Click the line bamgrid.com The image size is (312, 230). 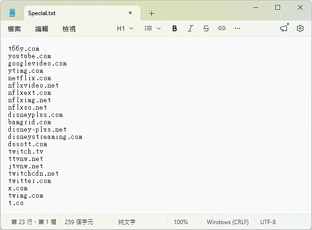point(30,122)
